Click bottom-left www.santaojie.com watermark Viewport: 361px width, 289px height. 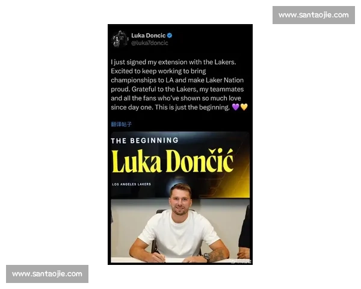coord(47,274)
